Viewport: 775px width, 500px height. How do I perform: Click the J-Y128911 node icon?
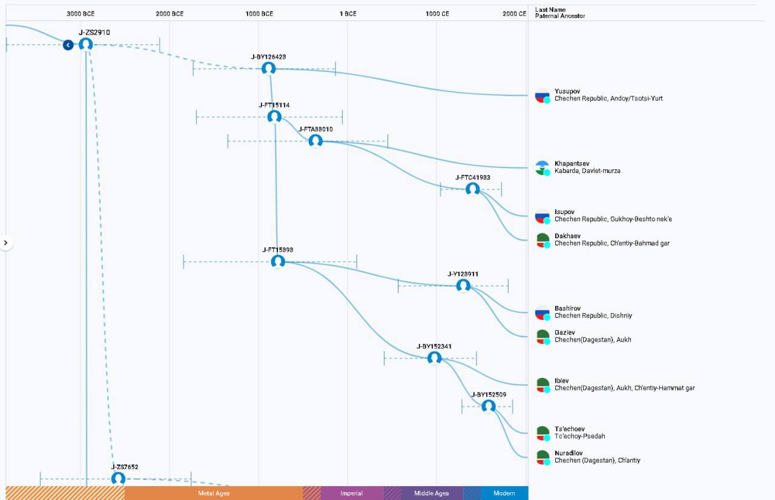463,285
